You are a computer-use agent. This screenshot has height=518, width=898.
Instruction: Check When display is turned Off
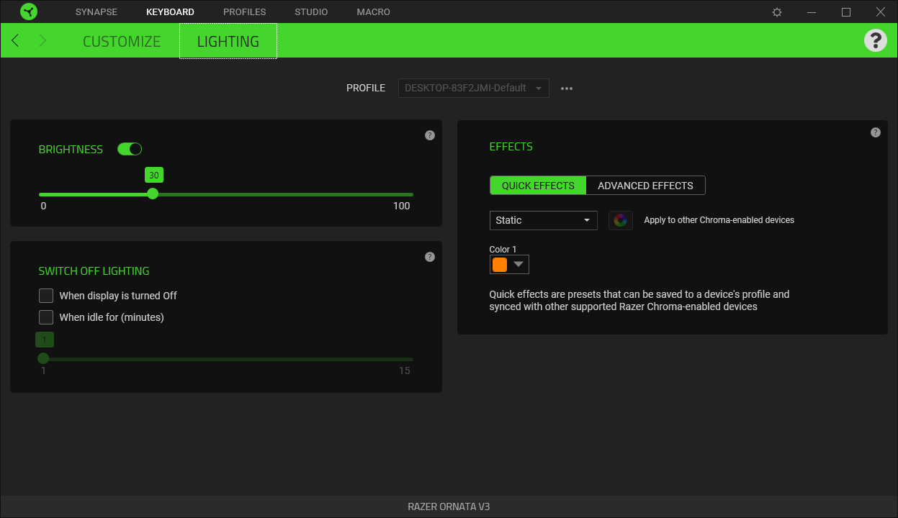pos(46,296)
